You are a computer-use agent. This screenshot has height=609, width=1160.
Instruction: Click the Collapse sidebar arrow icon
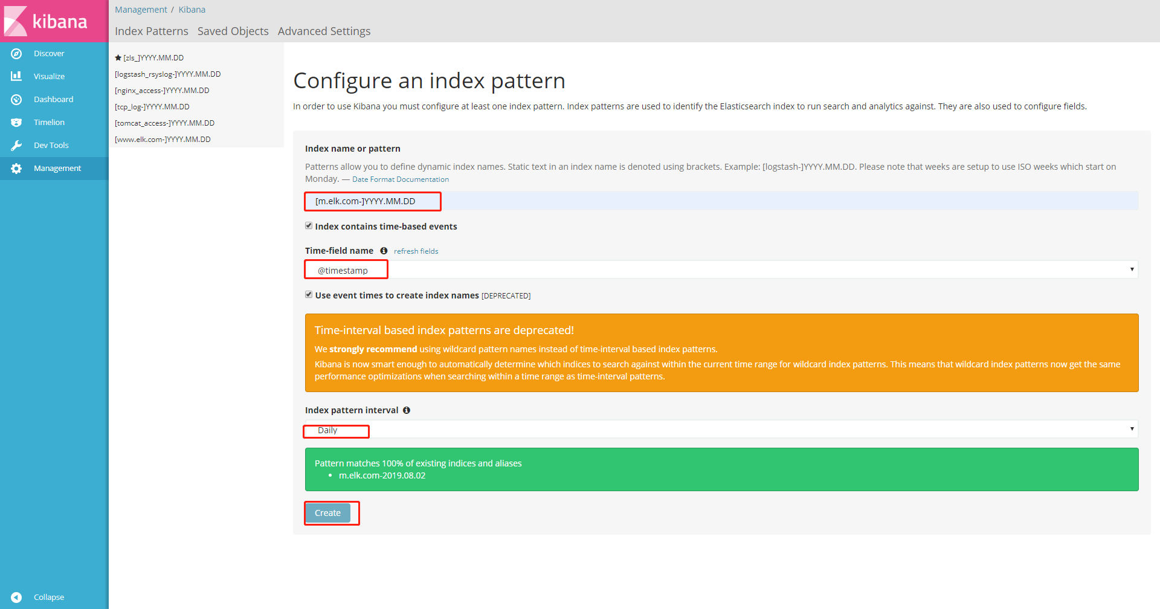click(x=16, y=598)
